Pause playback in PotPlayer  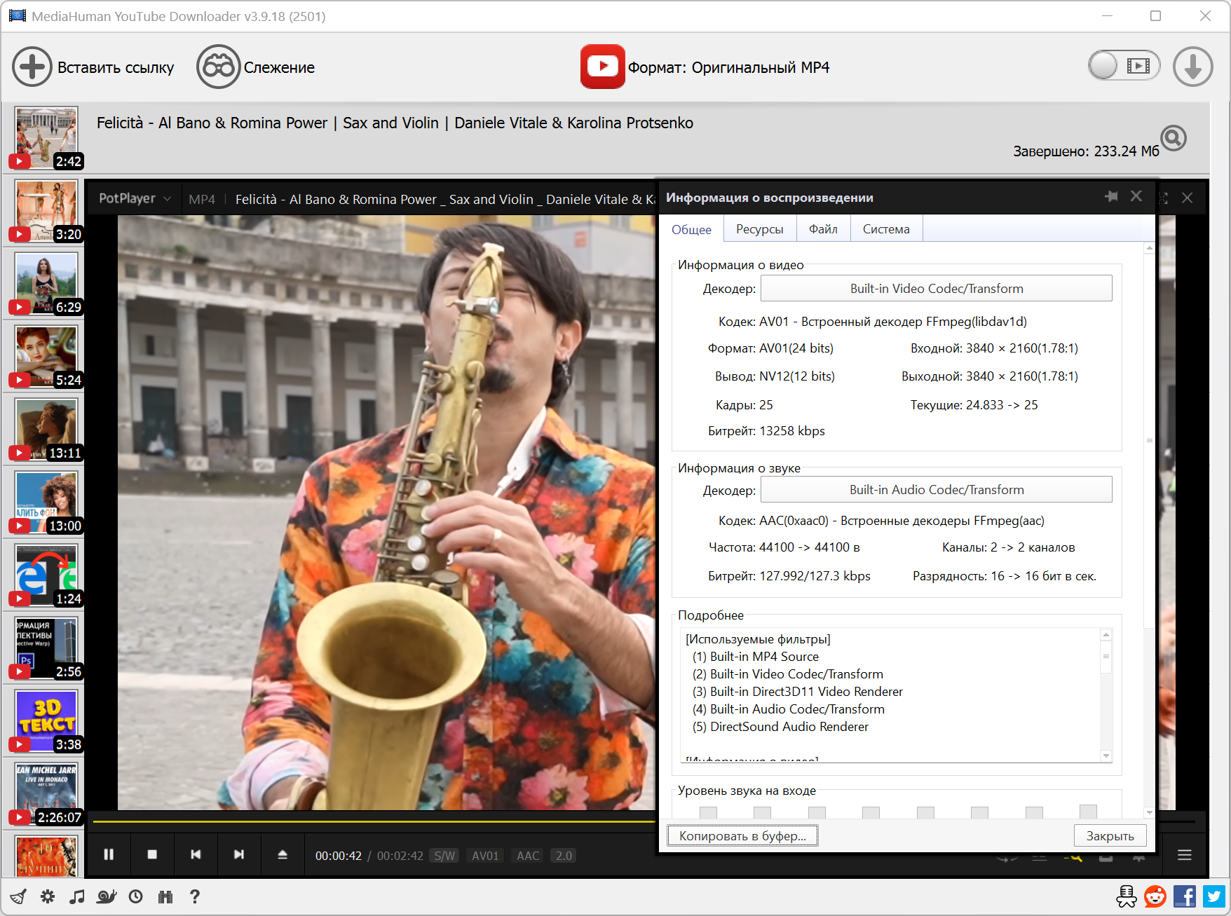(109, 854)
